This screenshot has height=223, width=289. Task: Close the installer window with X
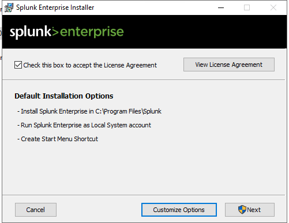[273, 7]
